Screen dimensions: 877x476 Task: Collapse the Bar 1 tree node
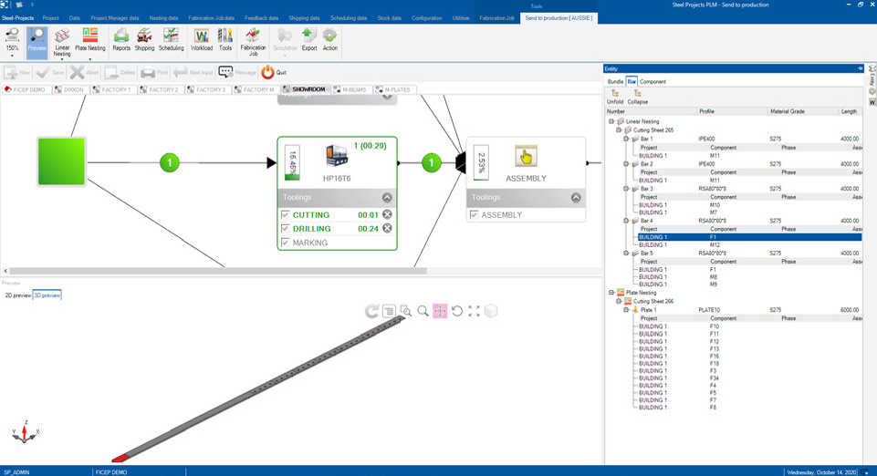[x=626, y=139]
